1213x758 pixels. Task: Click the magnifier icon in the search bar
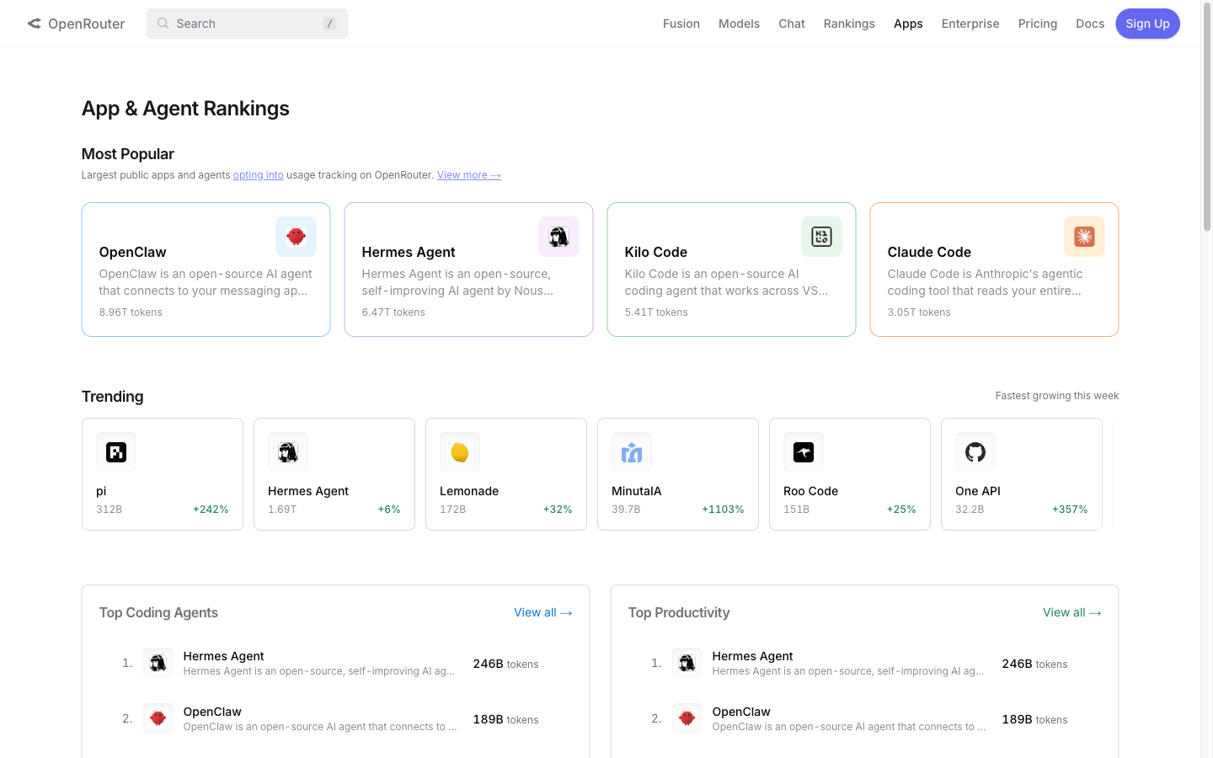(163, 24)
